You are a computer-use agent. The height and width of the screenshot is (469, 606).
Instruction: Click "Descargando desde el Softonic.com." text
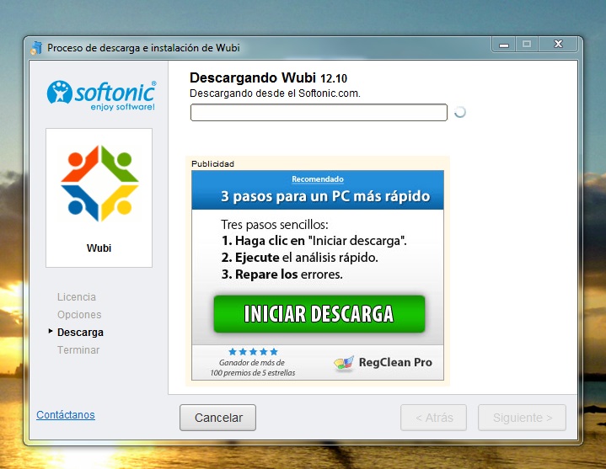275,93
